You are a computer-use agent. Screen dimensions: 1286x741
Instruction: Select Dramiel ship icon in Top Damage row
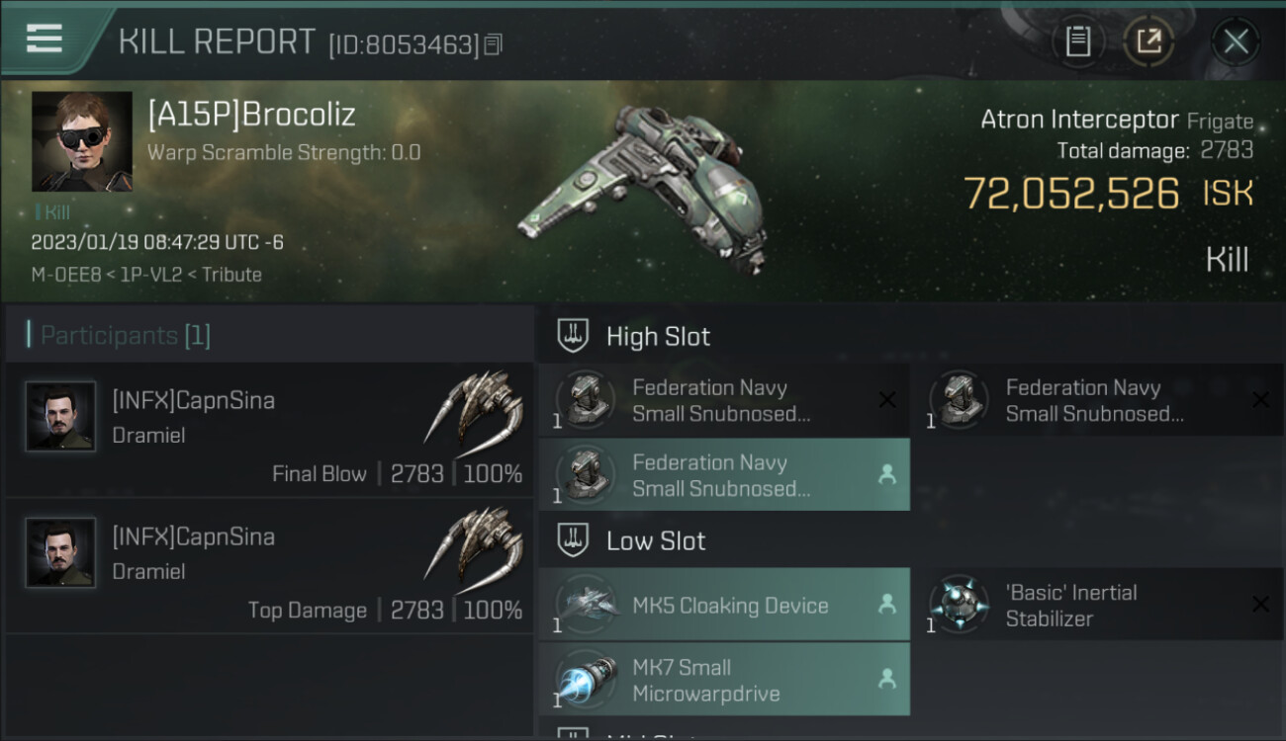click(x=475, y=543)
